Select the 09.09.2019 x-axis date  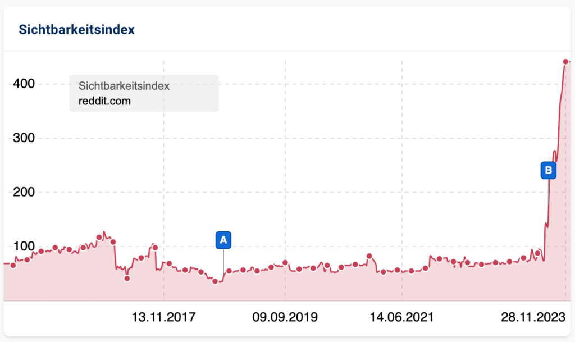[x=285, y=317]
